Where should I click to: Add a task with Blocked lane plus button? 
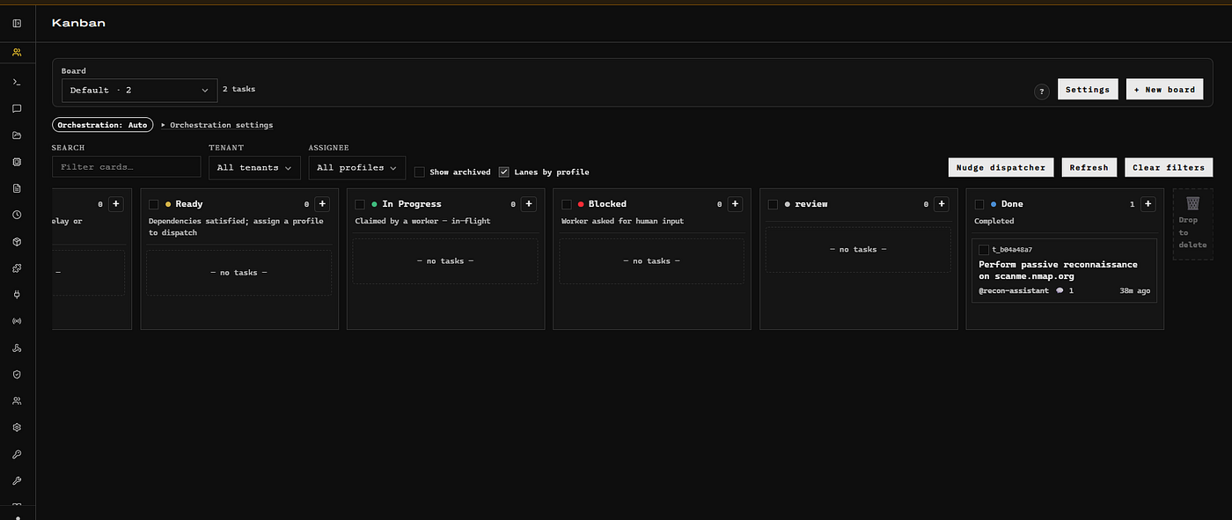[736, 204]
